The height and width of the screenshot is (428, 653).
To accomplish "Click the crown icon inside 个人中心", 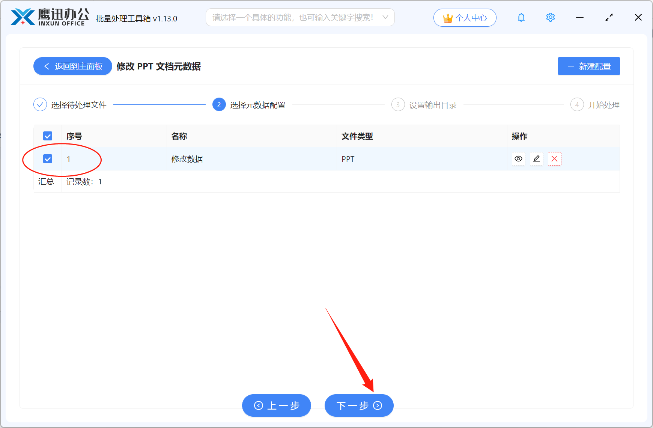I will [x=447, y=17].
